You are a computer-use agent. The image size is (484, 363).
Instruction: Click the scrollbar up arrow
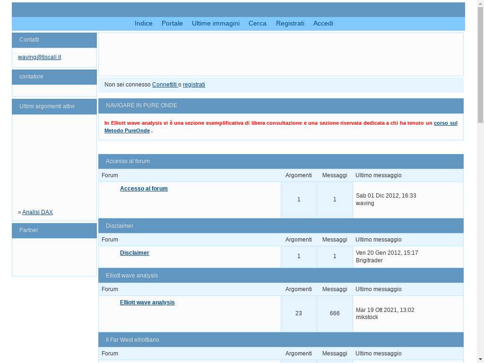point(480,4)
